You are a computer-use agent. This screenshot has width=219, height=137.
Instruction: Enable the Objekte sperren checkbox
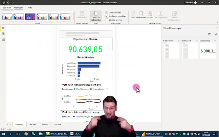pos(107,20)
